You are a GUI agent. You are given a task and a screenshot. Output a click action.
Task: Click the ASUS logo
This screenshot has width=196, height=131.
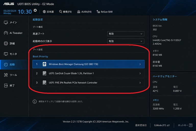(x=9, y=4)
